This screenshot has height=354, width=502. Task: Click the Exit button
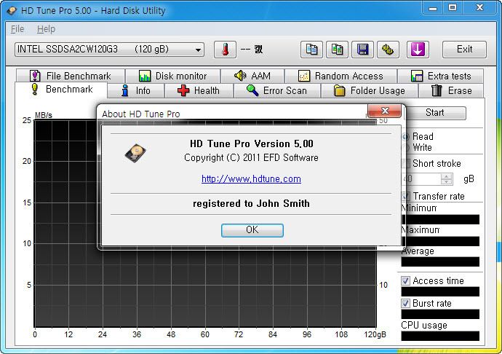click(x=464, y=50)
